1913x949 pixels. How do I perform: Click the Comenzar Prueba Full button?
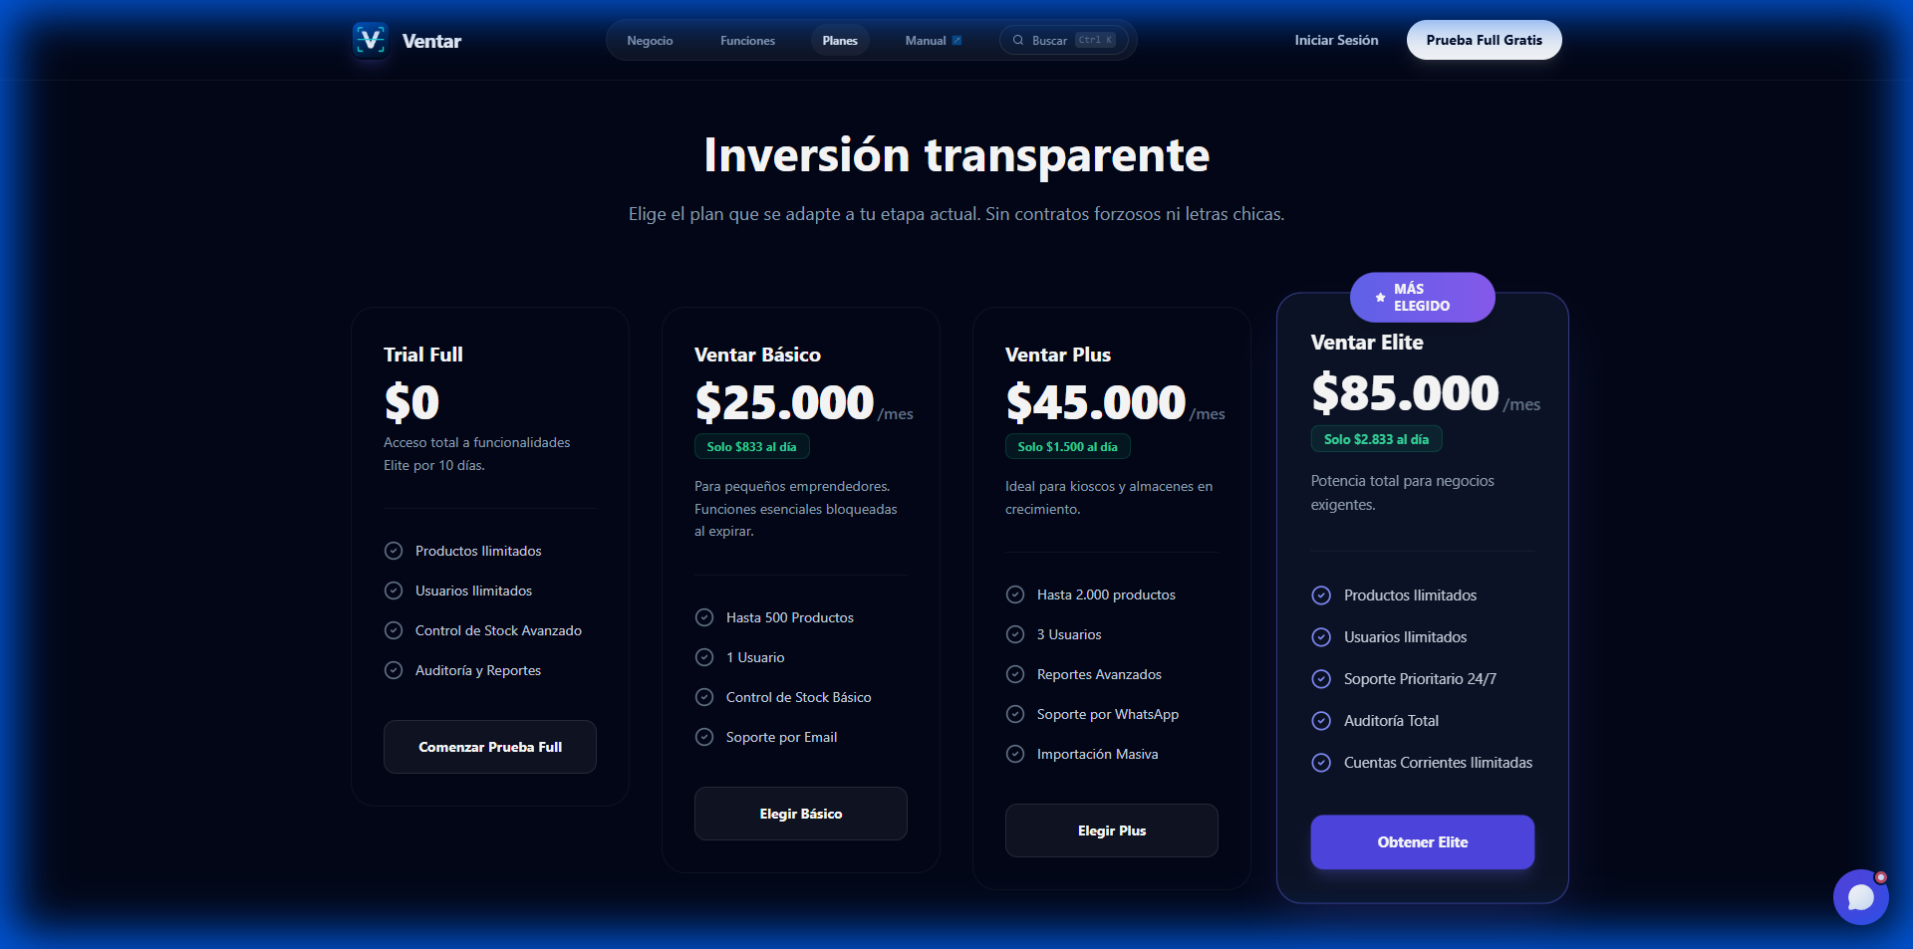[489, 746]
